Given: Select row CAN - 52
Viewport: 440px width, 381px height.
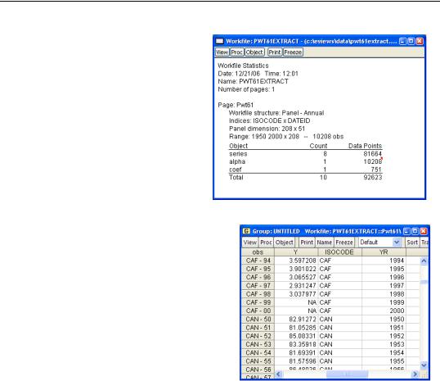Looking at the screenshot, I should tap(258, 336).
